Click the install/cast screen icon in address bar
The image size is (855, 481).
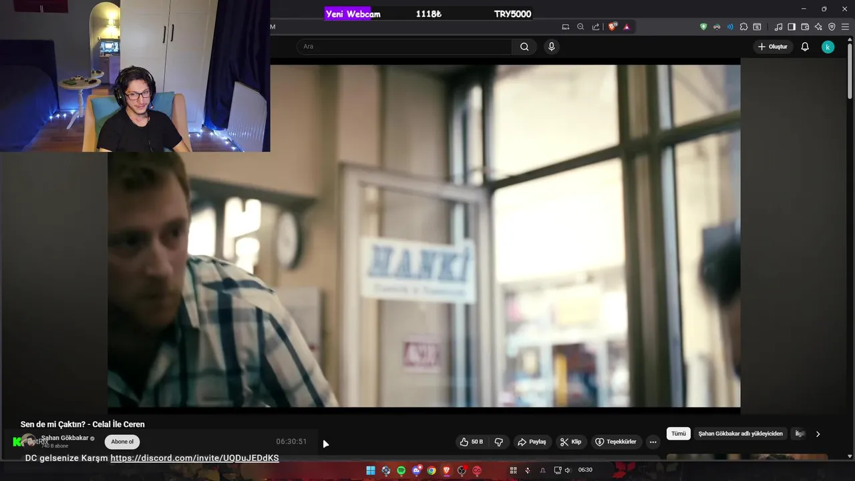pyautogui.click(x=565, y=27)
